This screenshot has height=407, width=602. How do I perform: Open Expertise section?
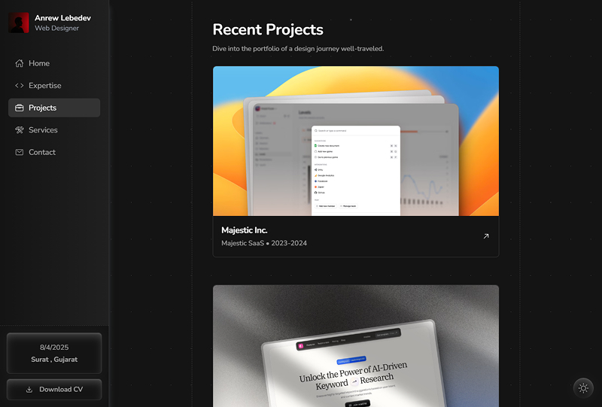coord(54,86)
